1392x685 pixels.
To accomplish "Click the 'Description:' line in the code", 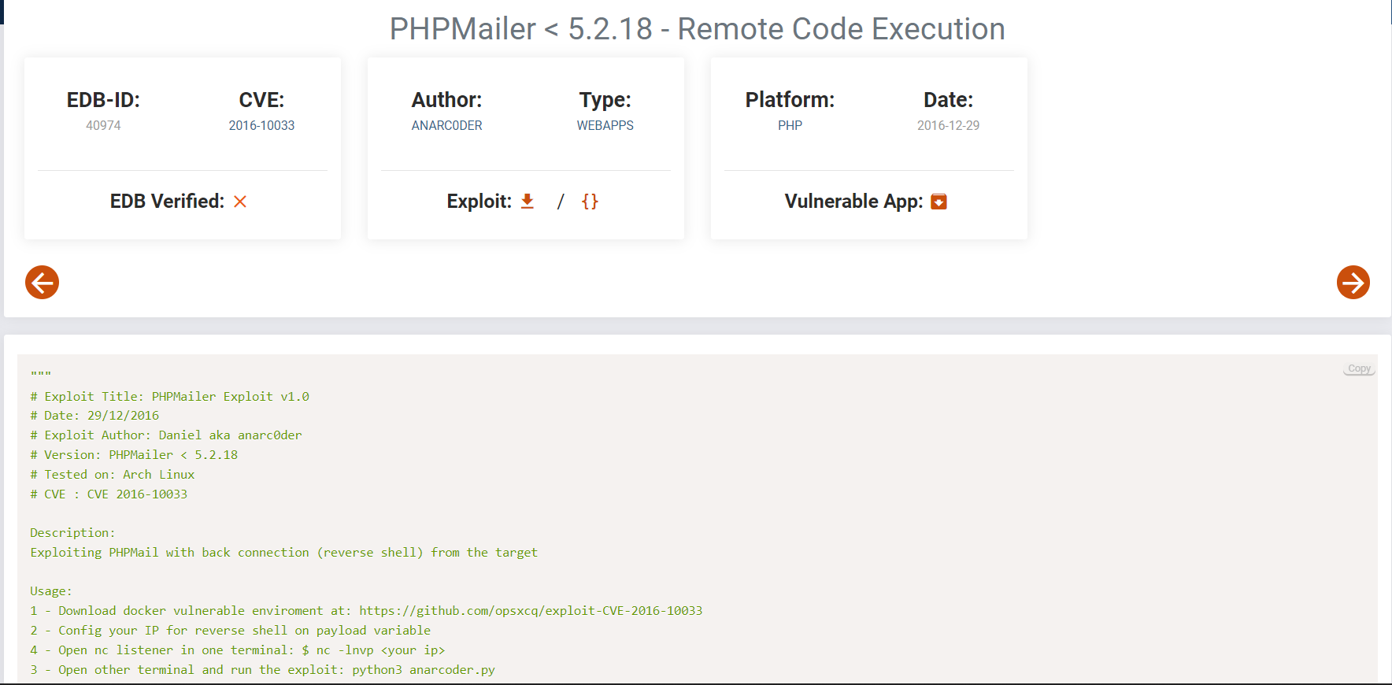I will coord(72,533).
